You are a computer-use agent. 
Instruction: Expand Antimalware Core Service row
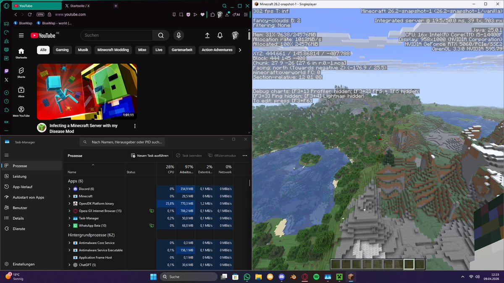click(x=70, y=243)
